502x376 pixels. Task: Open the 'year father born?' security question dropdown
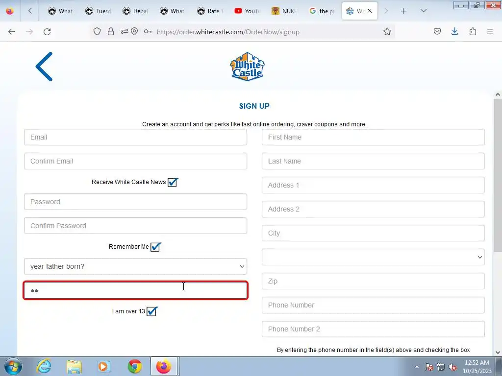(x=135, y=266)
